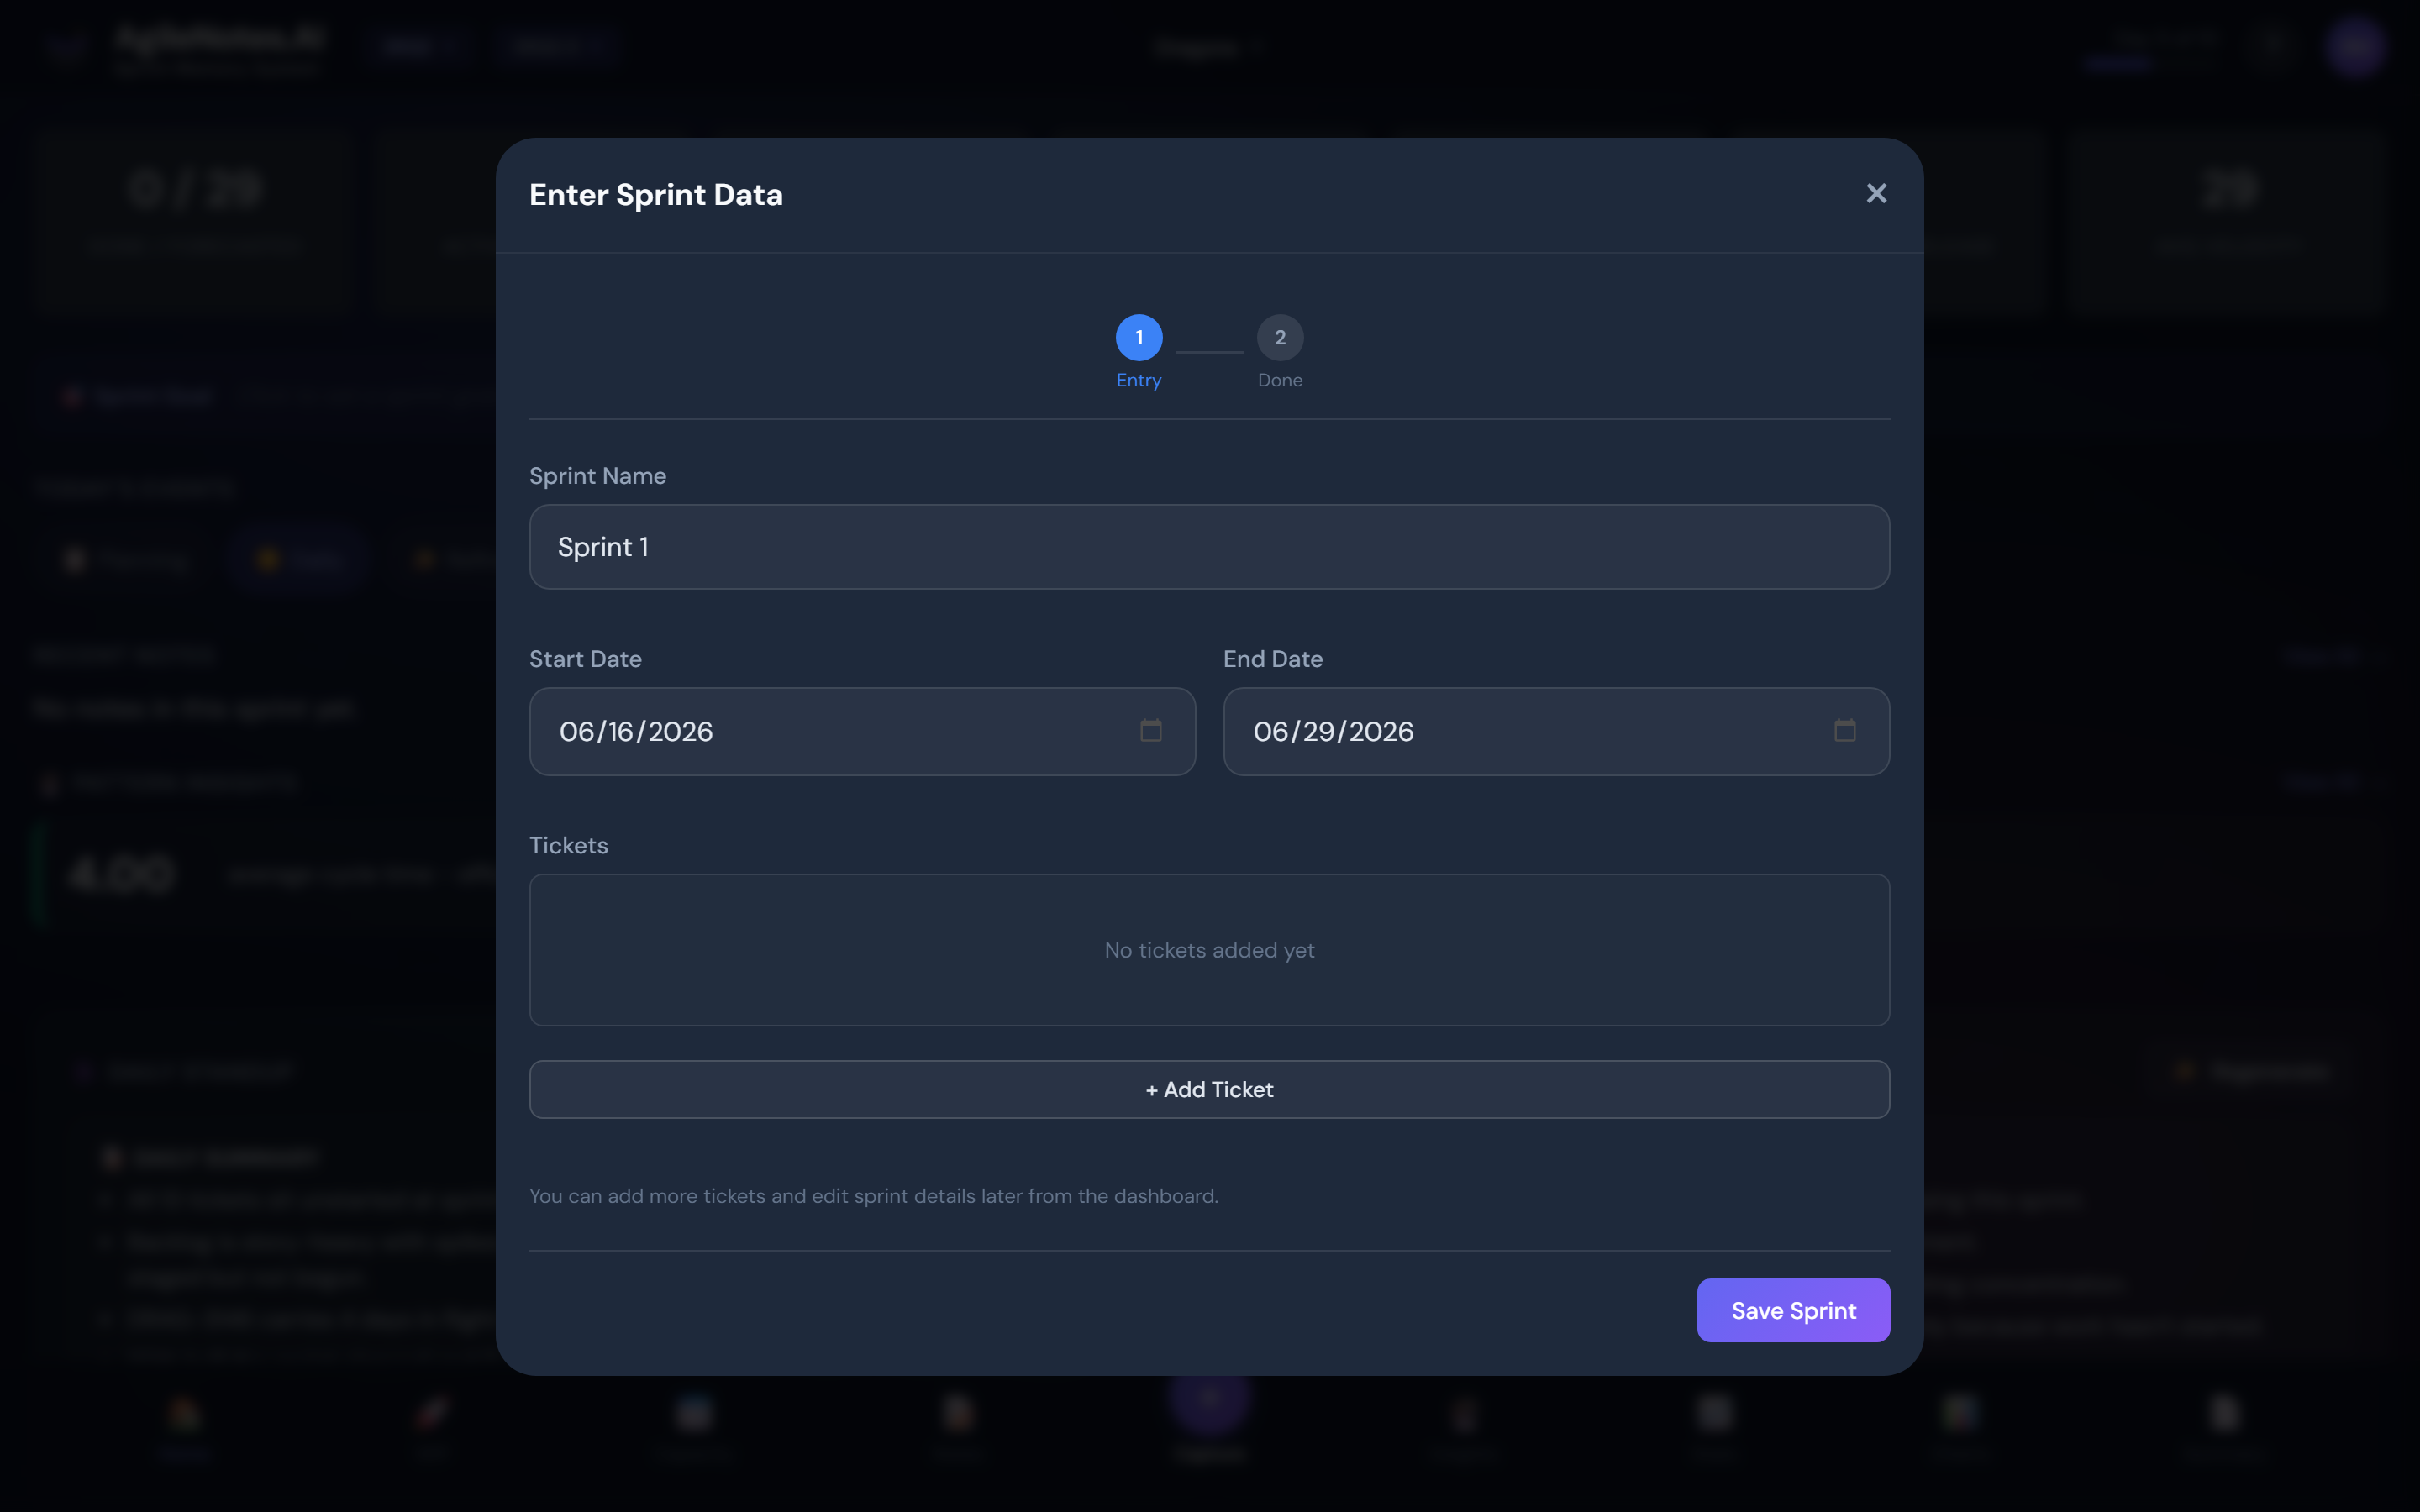Click the blurred purple user avatar
2420x1512 pixels.
[2355, 47]
